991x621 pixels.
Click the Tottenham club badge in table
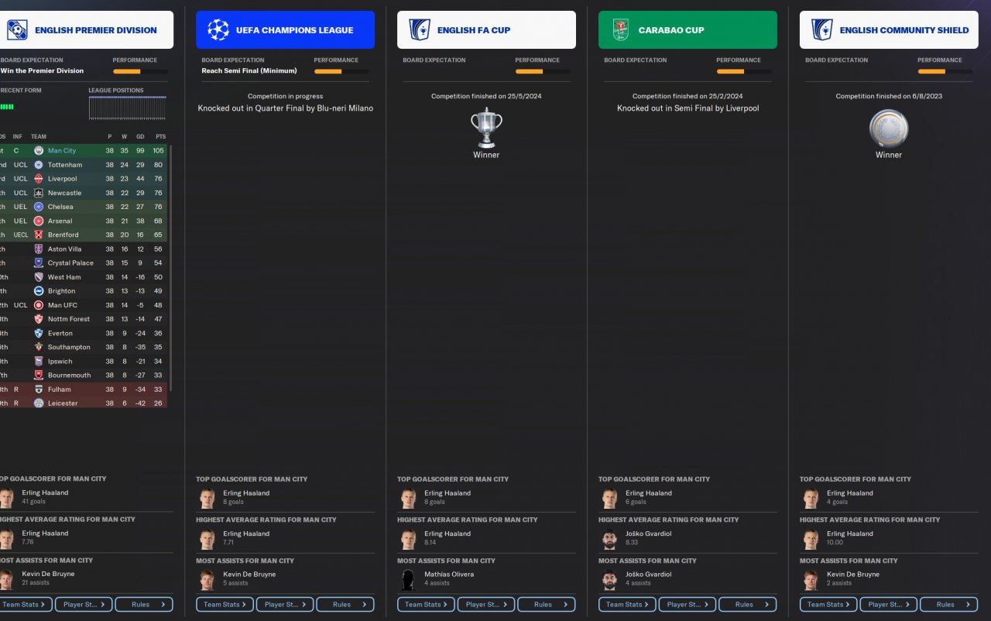(39, 165)
